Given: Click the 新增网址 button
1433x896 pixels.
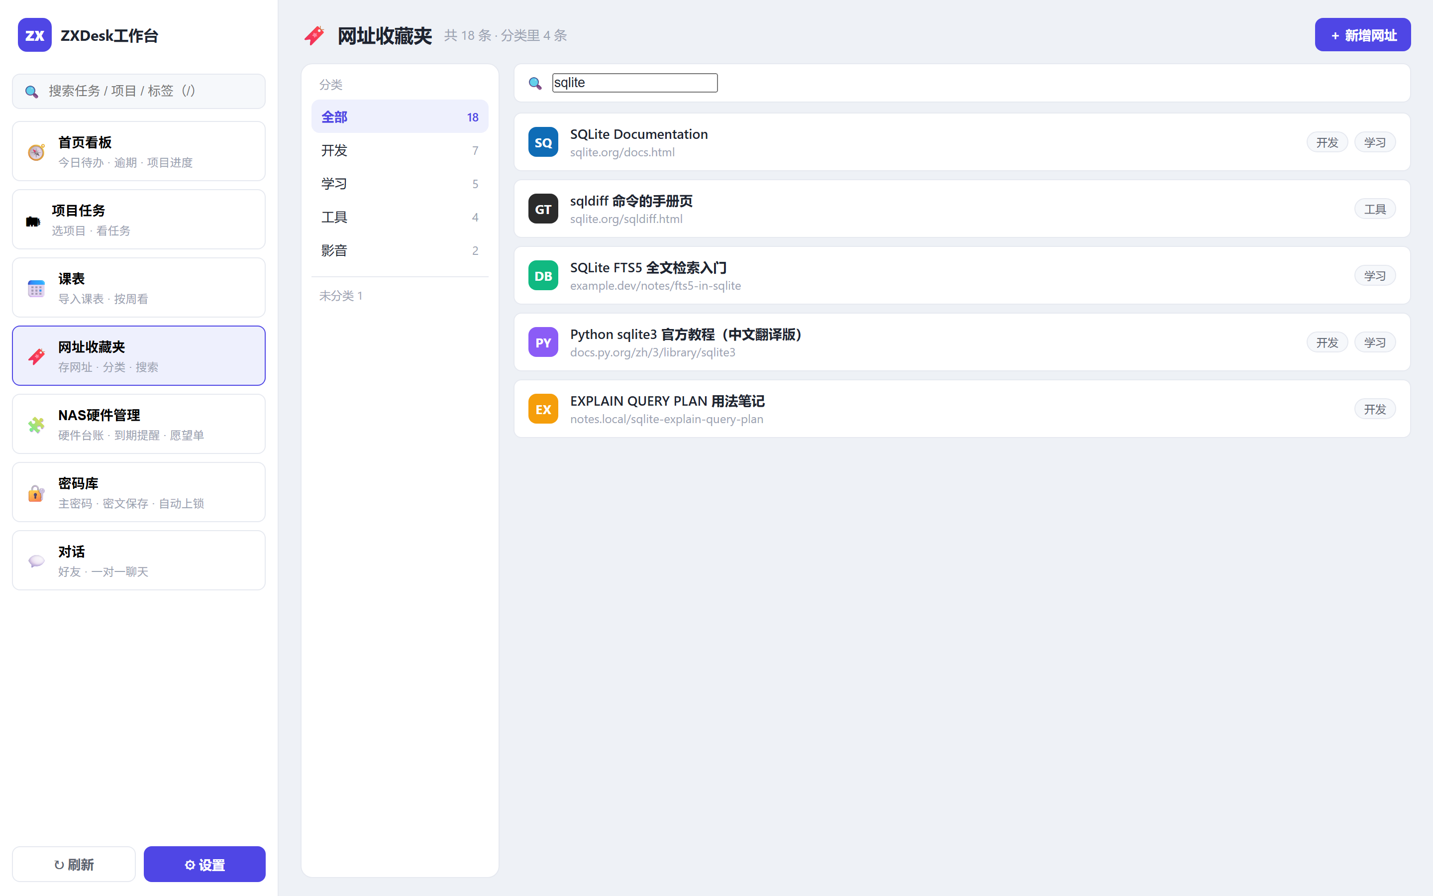Looking at the screenshot, I should coord(1362,35).
